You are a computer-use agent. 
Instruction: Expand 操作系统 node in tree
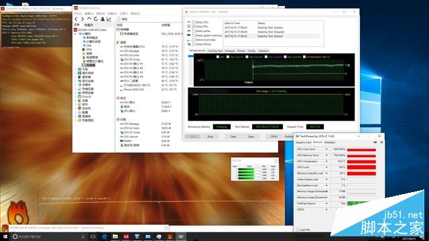(x=76, y=73)
